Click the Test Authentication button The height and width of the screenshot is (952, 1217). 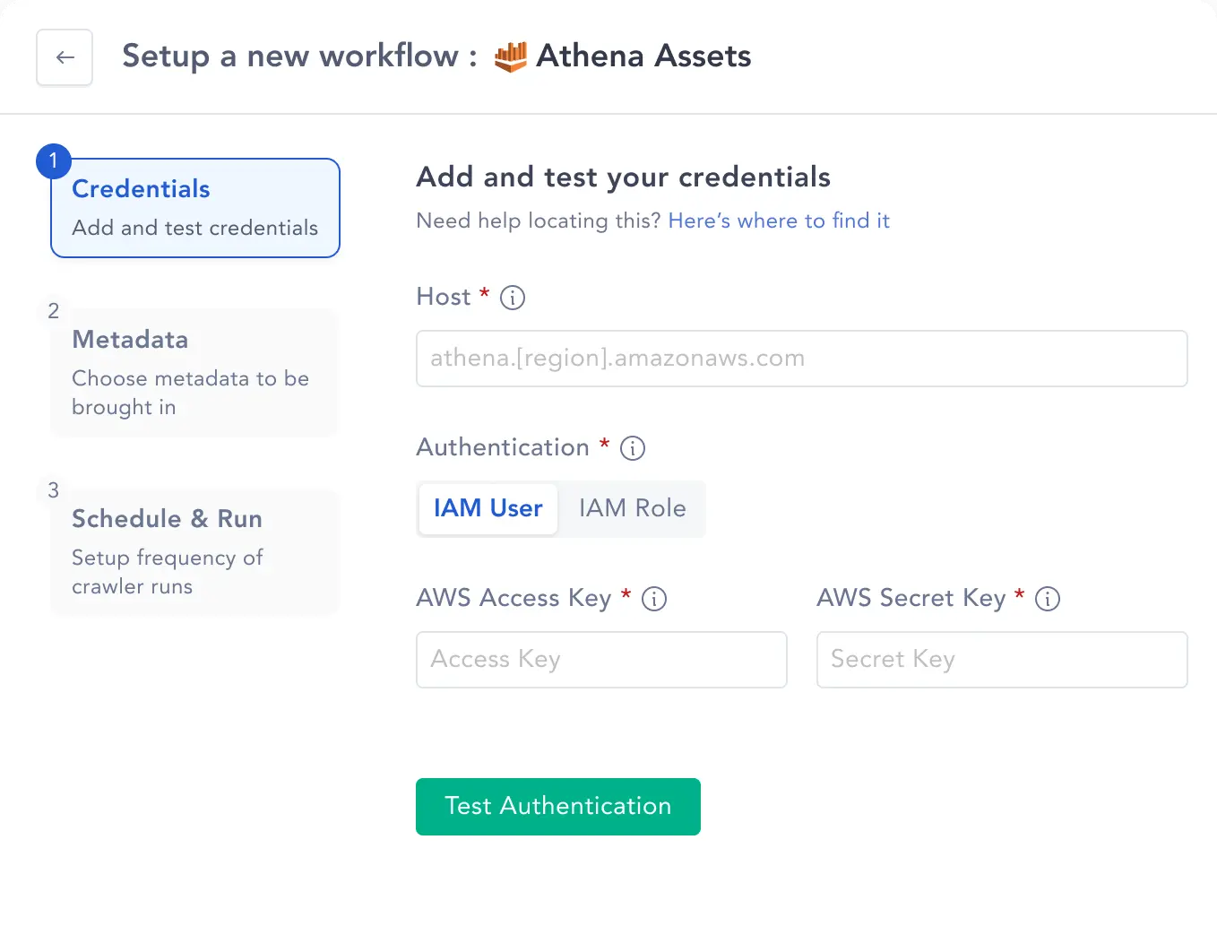[x=558, y=807]
